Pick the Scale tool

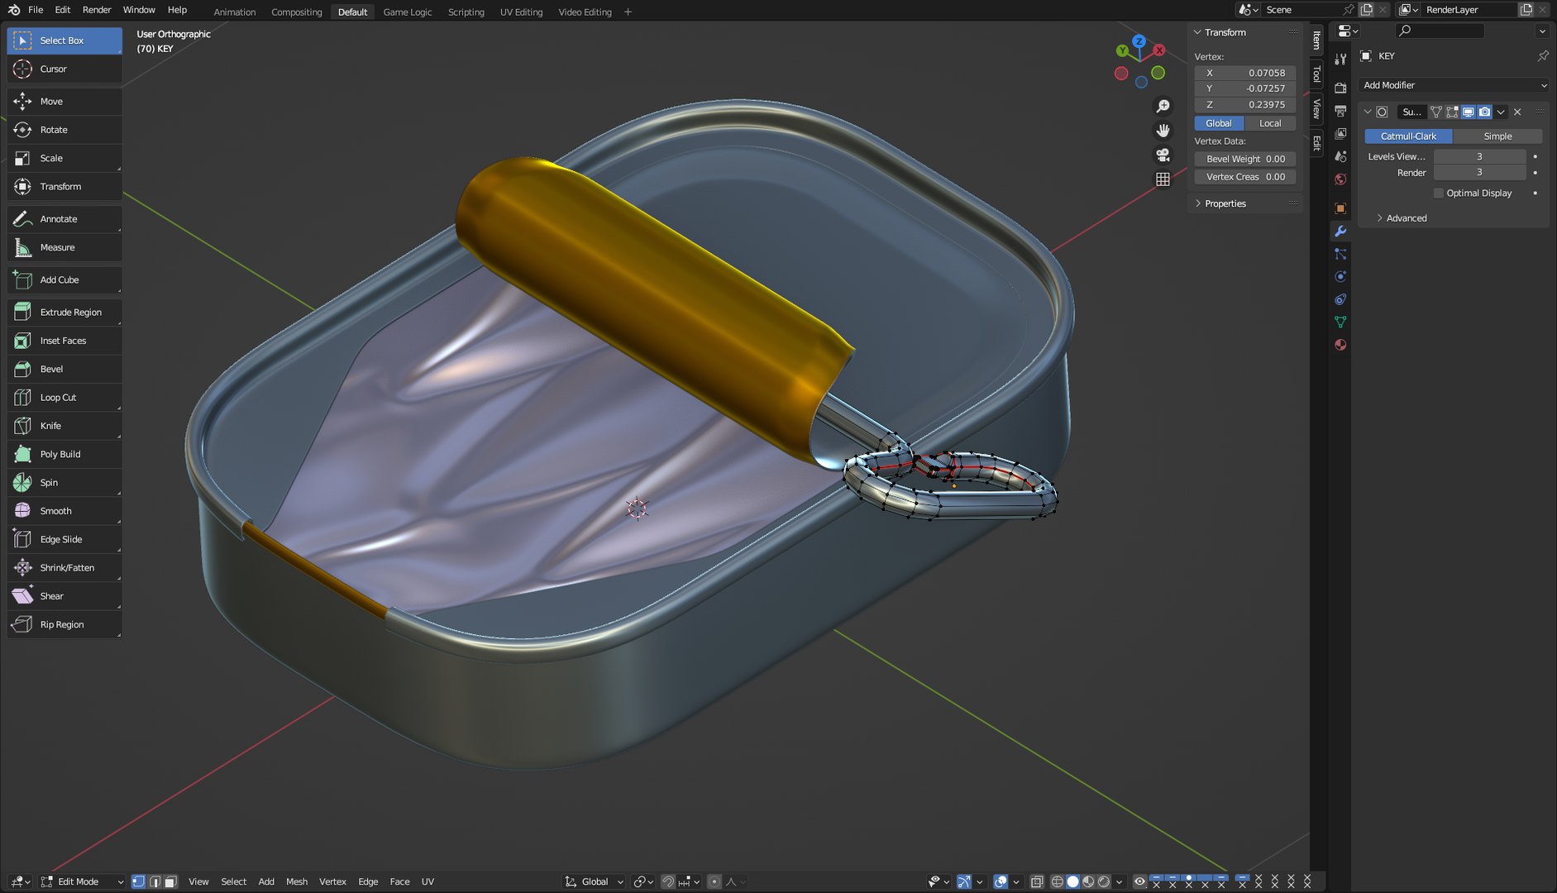tap(64, 158)
